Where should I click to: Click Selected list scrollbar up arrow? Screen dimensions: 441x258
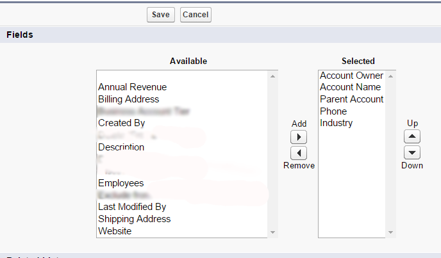point(390,76)
